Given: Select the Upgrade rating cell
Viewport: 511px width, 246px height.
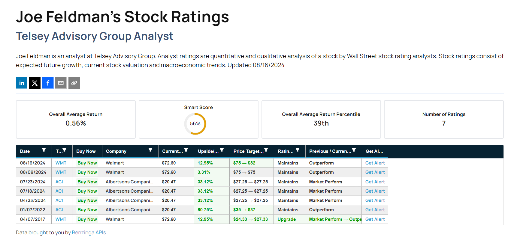Looking at the screenshot, I should click(289, 219).
